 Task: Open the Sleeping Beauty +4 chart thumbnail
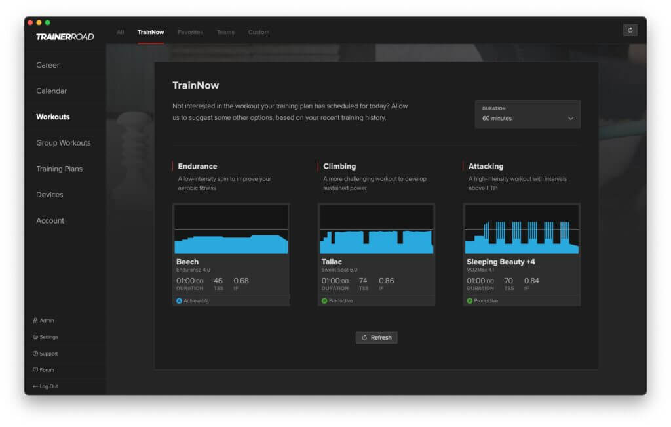pos(522,229)
